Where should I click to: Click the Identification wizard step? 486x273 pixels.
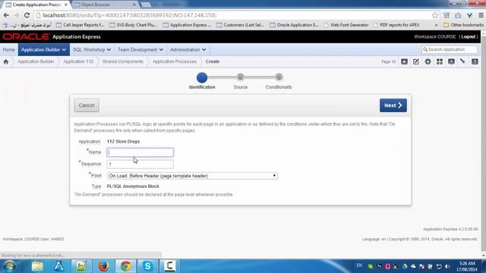tap(202, 80)
